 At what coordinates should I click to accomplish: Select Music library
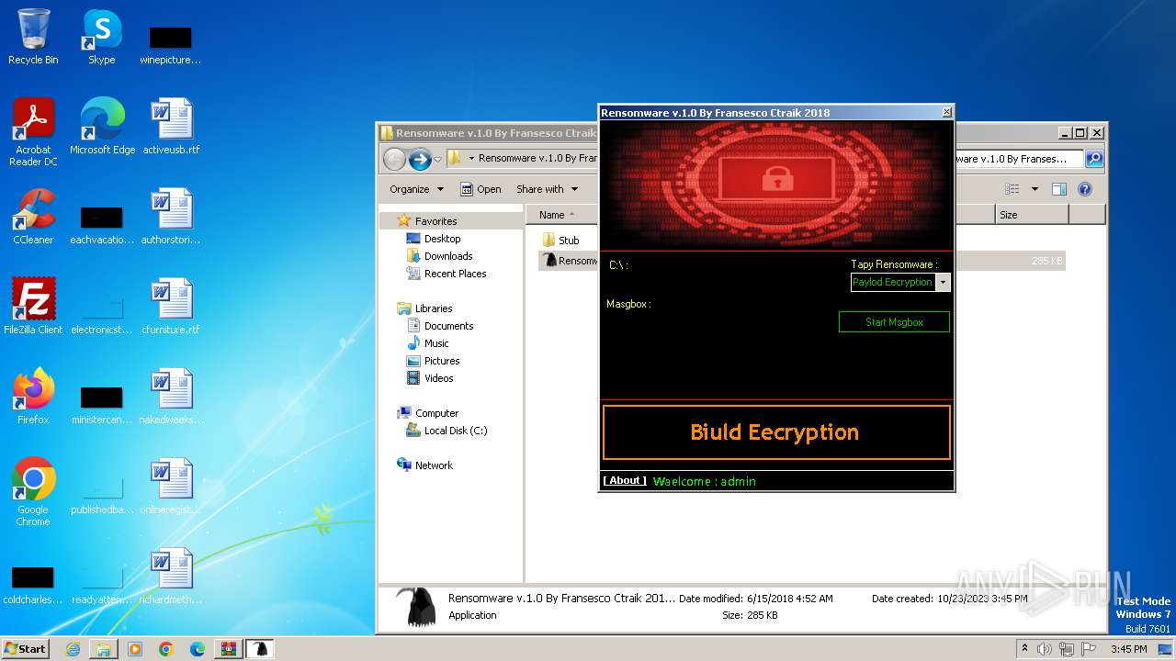coord(436,343)
